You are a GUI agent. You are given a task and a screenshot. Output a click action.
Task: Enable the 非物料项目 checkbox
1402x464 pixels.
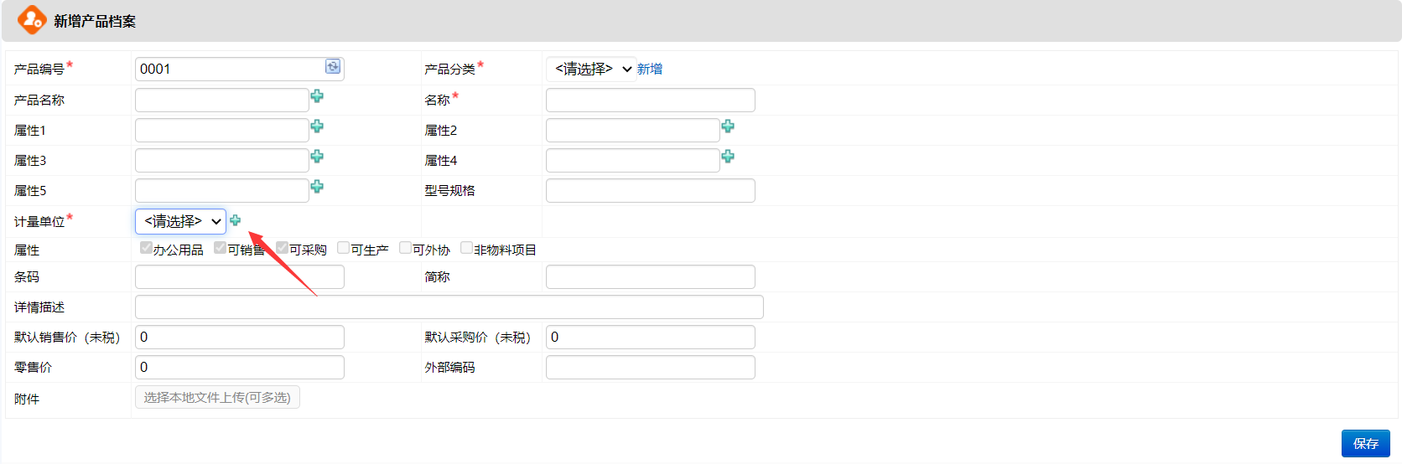467,247
